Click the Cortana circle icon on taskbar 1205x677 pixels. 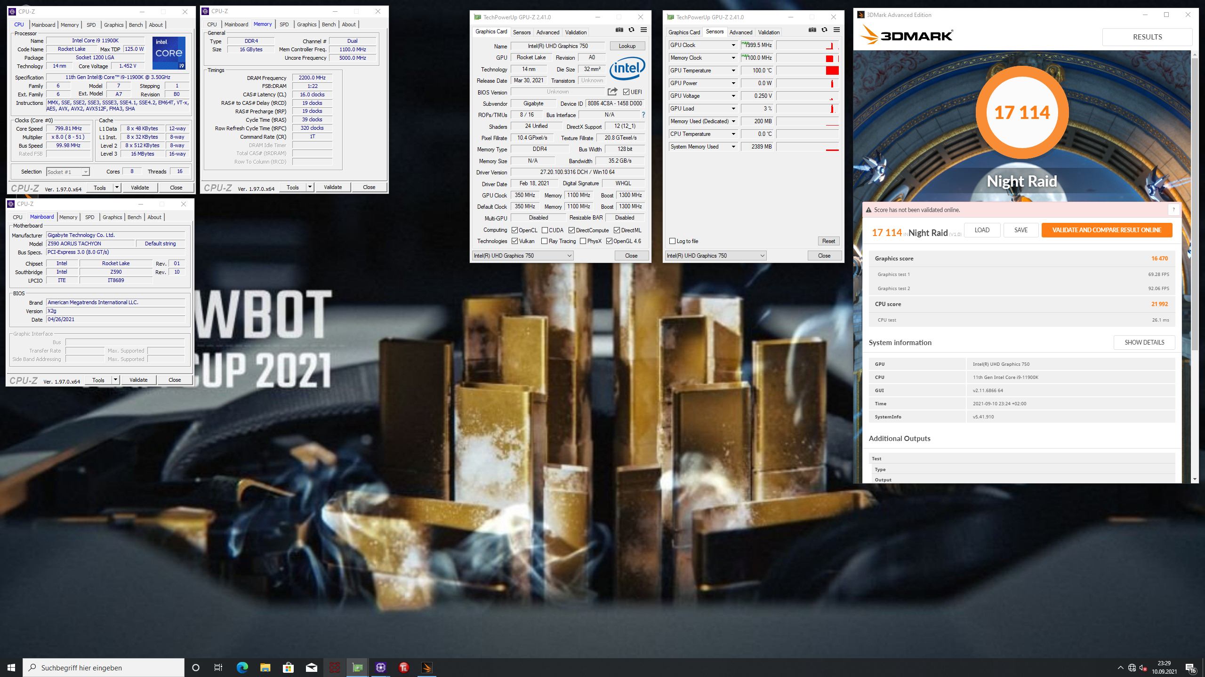(196, 668)
